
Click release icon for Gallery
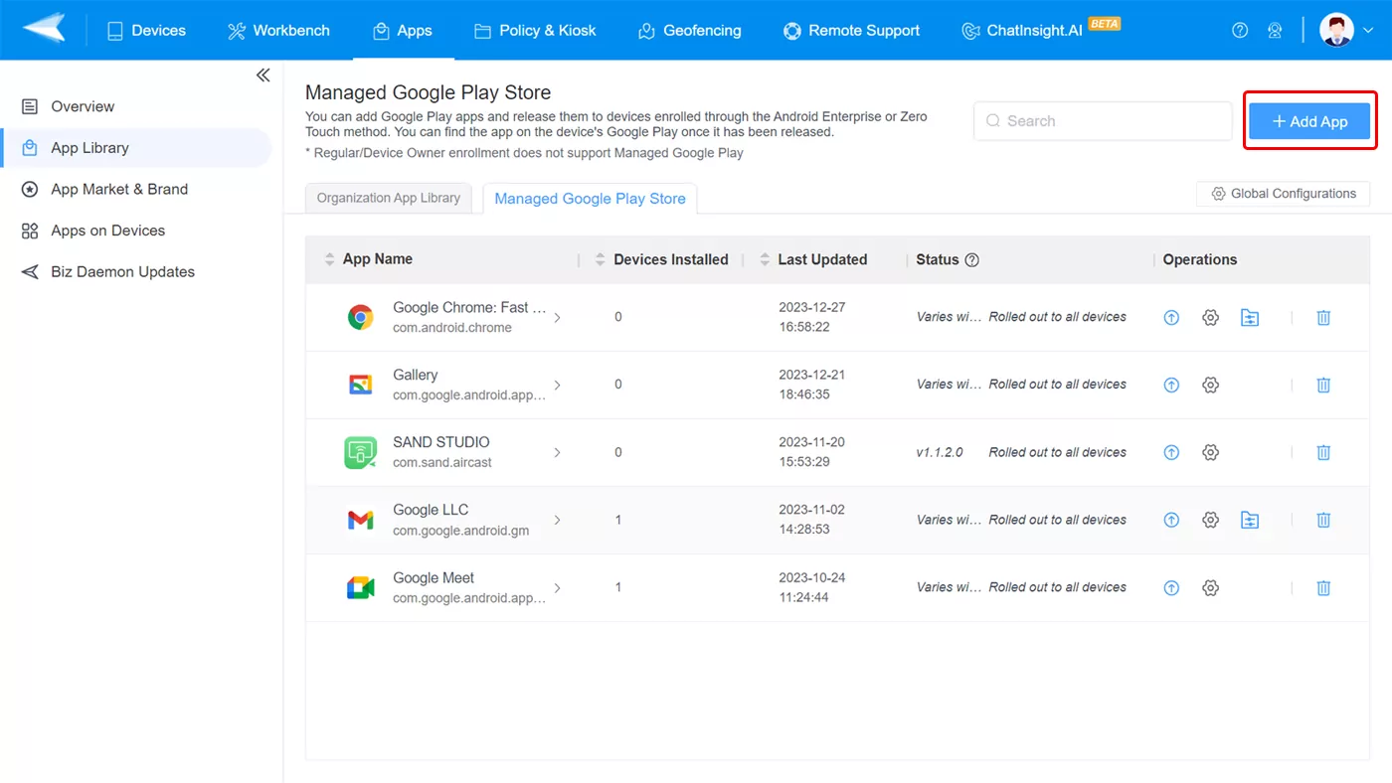[1171, 385]
